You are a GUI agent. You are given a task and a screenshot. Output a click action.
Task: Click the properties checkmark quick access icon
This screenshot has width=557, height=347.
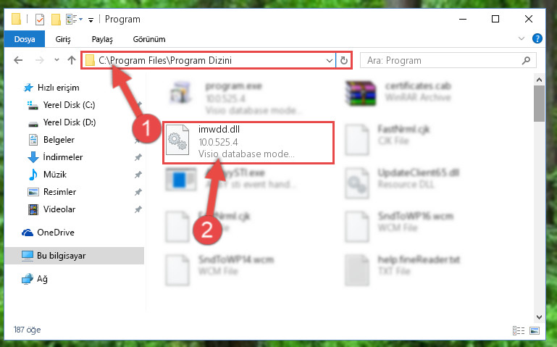tap(40, 19)
